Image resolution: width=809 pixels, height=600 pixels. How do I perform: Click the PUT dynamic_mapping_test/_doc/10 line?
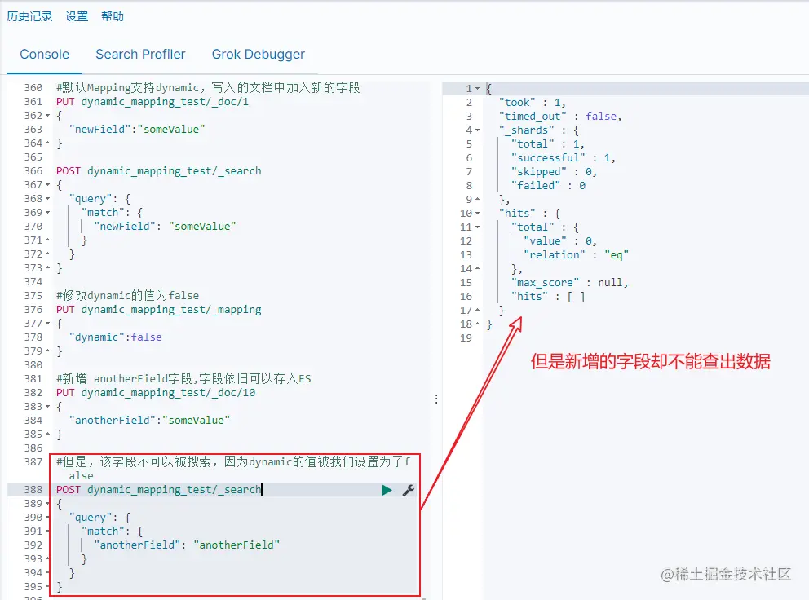(155, 393)
